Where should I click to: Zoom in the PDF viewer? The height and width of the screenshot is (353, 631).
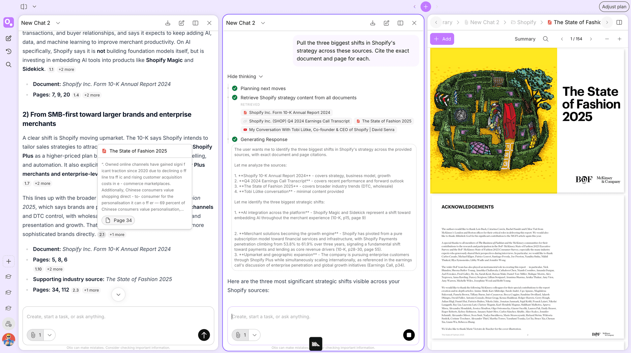click(619, 39)
